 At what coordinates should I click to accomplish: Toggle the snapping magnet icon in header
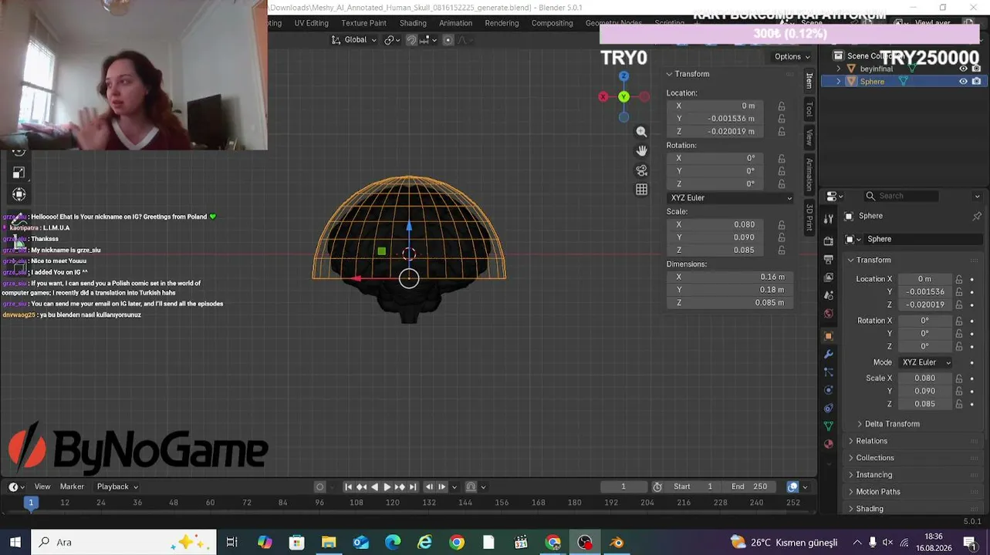411,40
